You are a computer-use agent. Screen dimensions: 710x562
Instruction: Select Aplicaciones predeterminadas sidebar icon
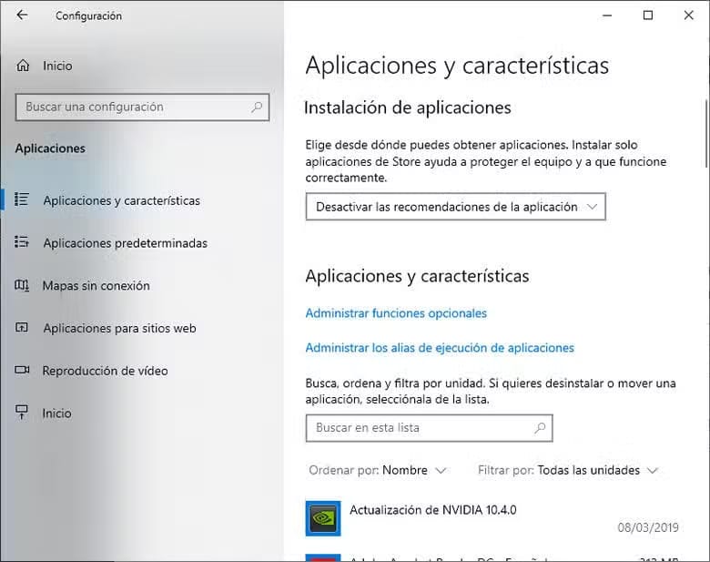[x=22, y=242]
